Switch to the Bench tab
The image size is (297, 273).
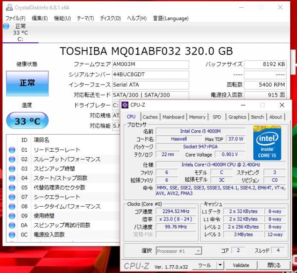click(x=257, y=117)
